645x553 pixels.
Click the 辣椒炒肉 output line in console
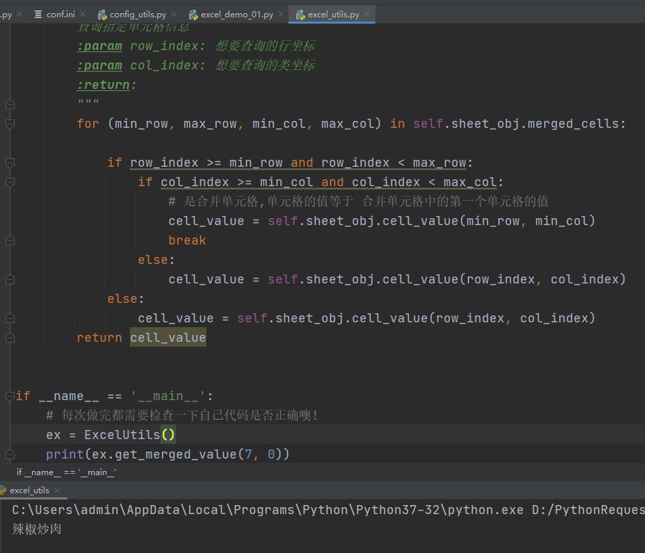point(37,529)
